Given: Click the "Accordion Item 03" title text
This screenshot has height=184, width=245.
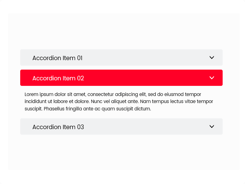Looking at the screenshot, I should pyautogui.click(x=58, y=127).
